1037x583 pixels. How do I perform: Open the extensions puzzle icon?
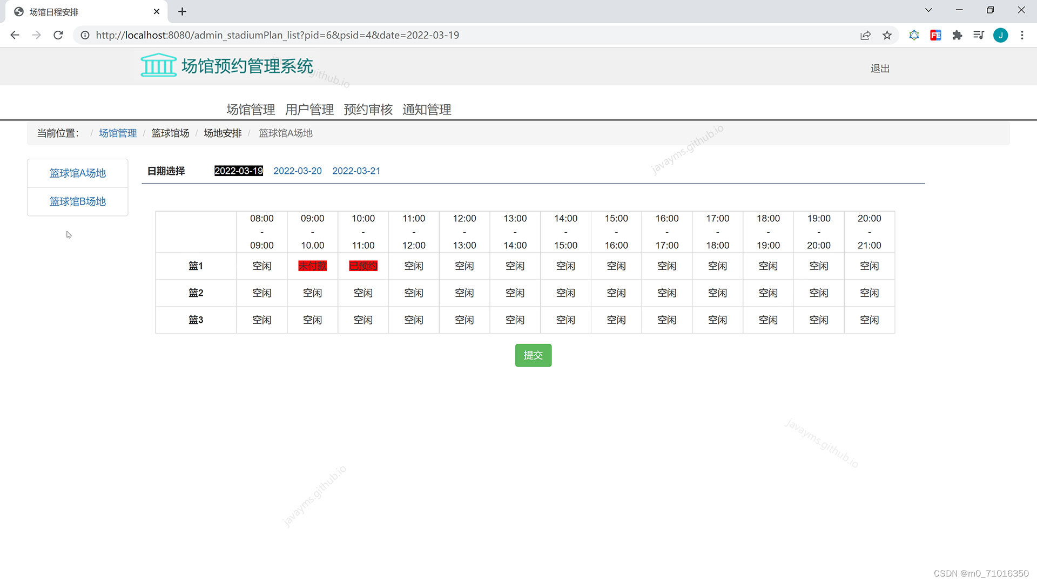pos(957,35)
